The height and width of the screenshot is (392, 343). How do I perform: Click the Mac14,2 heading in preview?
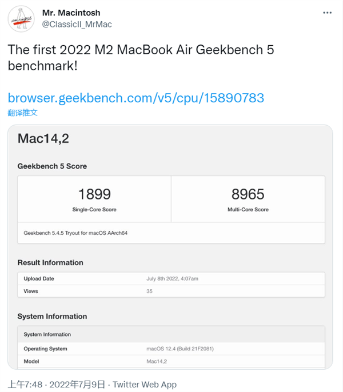pos(43,138)
